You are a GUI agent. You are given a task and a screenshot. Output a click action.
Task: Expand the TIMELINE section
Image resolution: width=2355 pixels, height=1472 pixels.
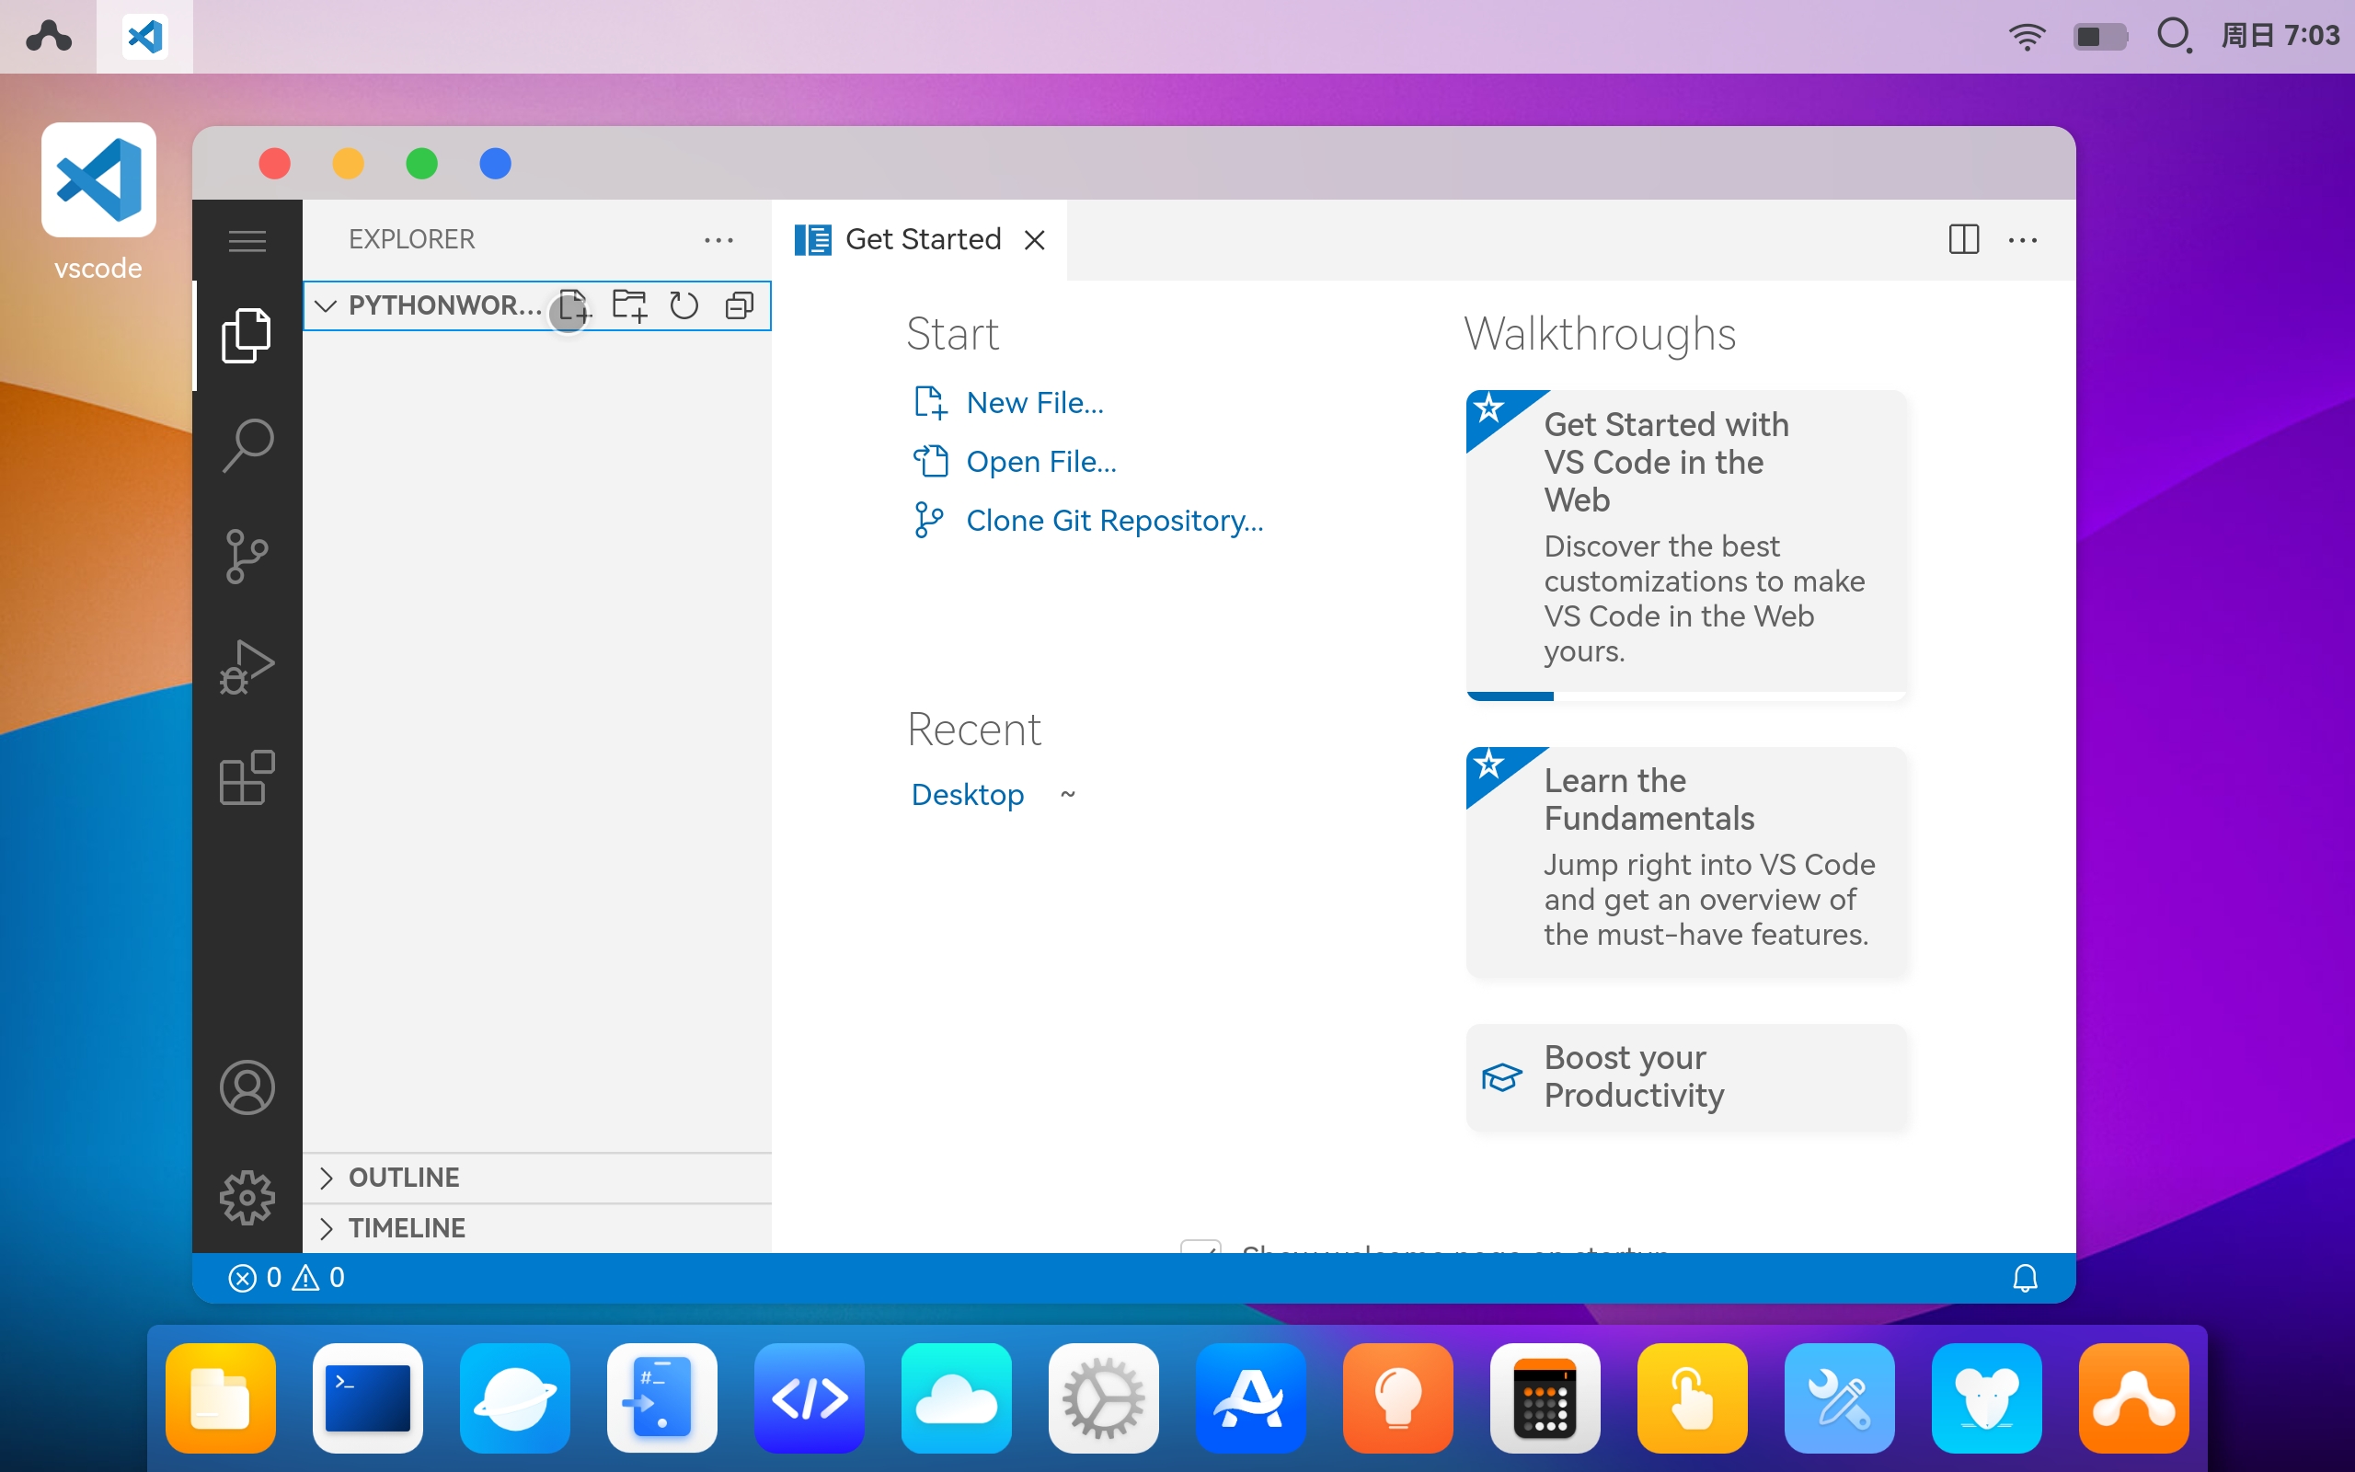coord(537,1227)
